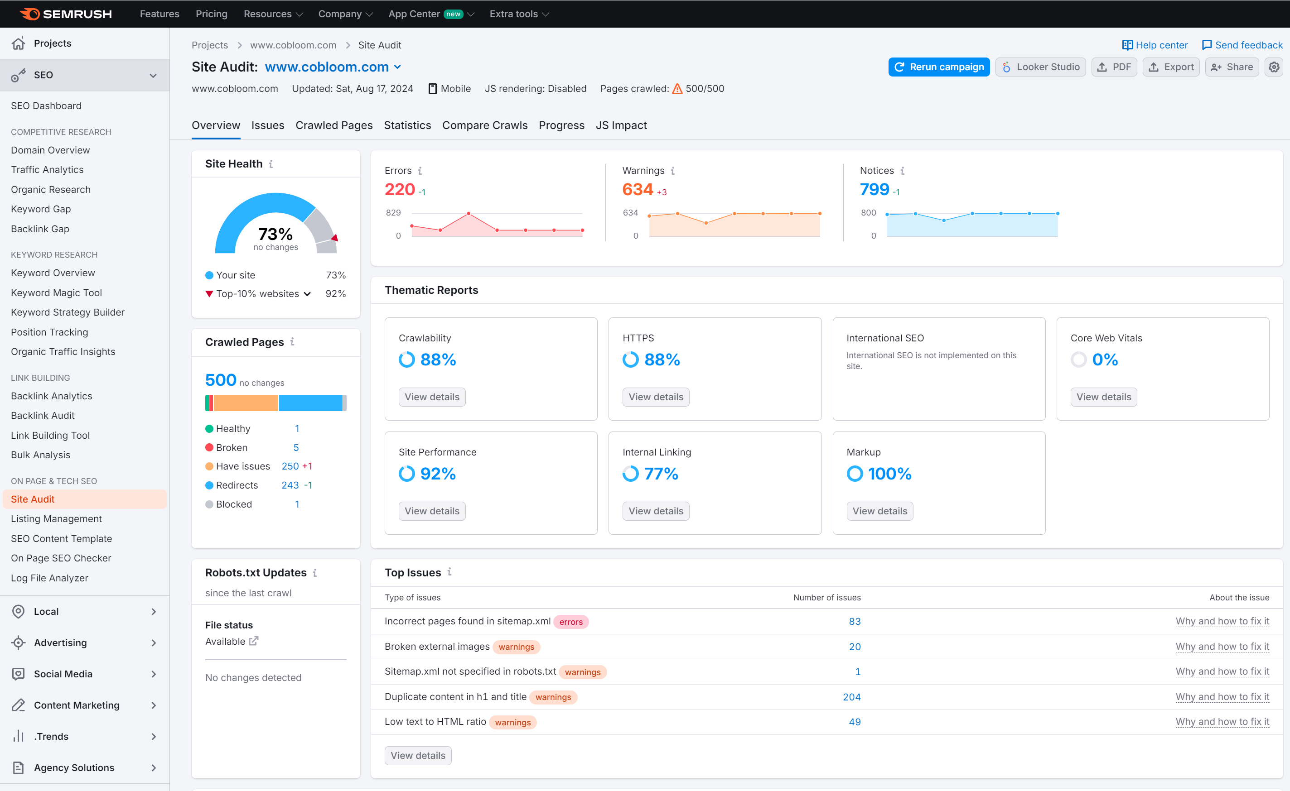Viewport: 1290px width, 791px height.
Task: Open Why and how to fix it for Broken external images
Action: coord(1222,646)
